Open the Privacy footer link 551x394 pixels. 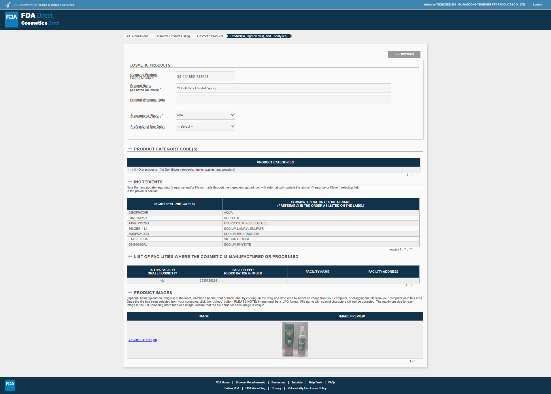[x=276, y=388]
